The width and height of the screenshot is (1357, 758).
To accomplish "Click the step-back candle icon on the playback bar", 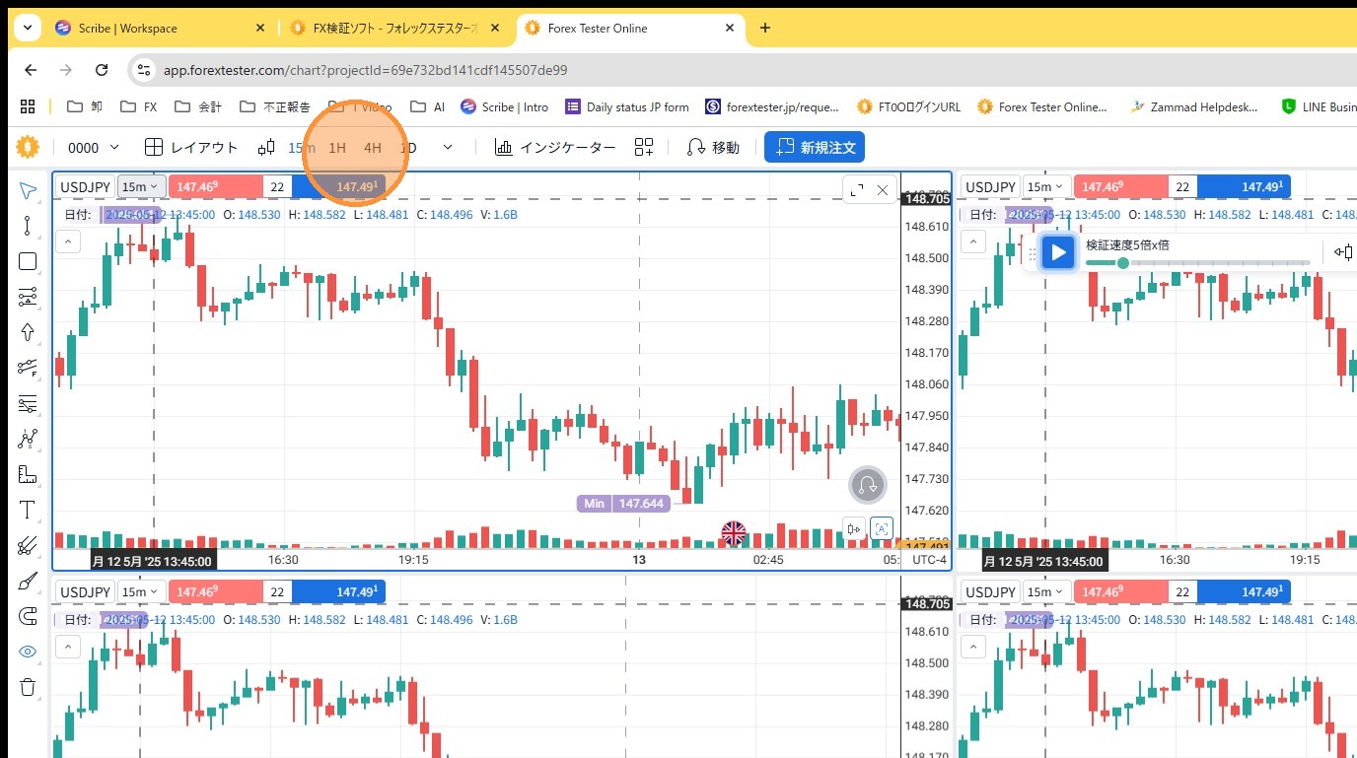I will point(1345,252).
